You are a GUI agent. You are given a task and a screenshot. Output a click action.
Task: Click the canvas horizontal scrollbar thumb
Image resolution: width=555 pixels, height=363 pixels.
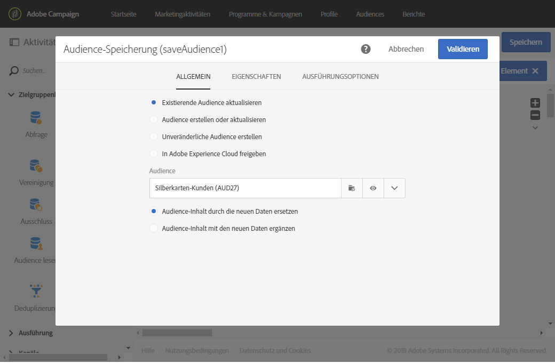[177, 333]
